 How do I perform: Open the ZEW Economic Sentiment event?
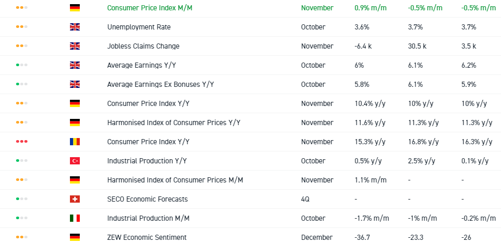pyautogui.click(x=147, y=237)
